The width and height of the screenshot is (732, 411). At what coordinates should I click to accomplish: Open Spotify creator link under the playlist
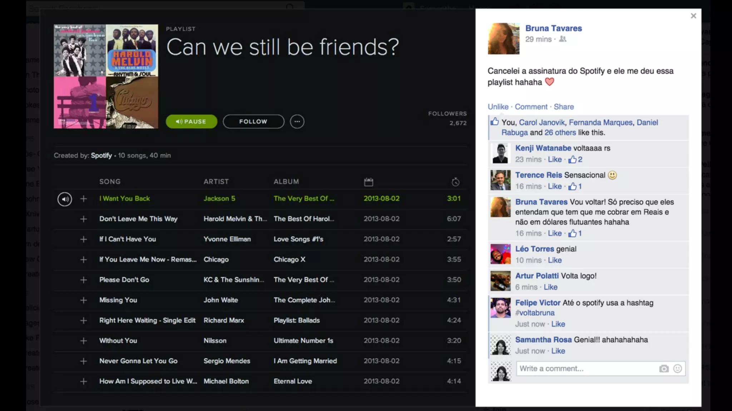(101, 156)
